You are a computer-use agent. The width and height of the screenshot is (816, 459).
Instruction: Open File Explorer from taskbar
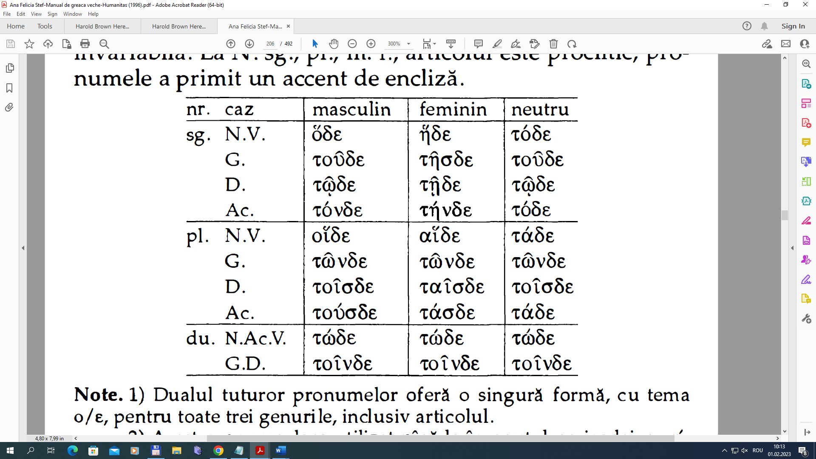[176, 450]
